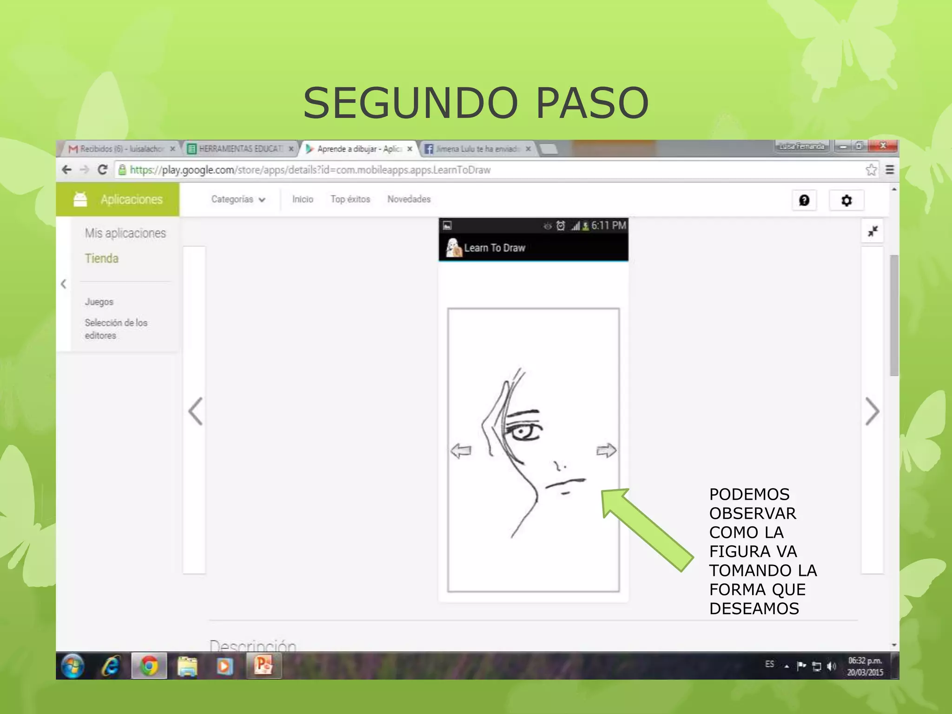Open the Play Store settings gear

tap(846, 200)
